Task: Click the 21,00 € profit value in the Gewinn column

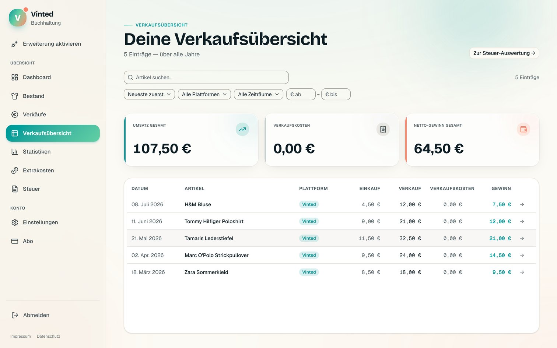Action: click(500, 238)
